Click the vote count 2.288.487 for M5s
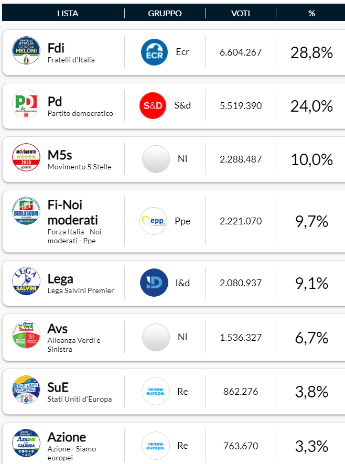The image size is (345, 464). pos(240,158)
